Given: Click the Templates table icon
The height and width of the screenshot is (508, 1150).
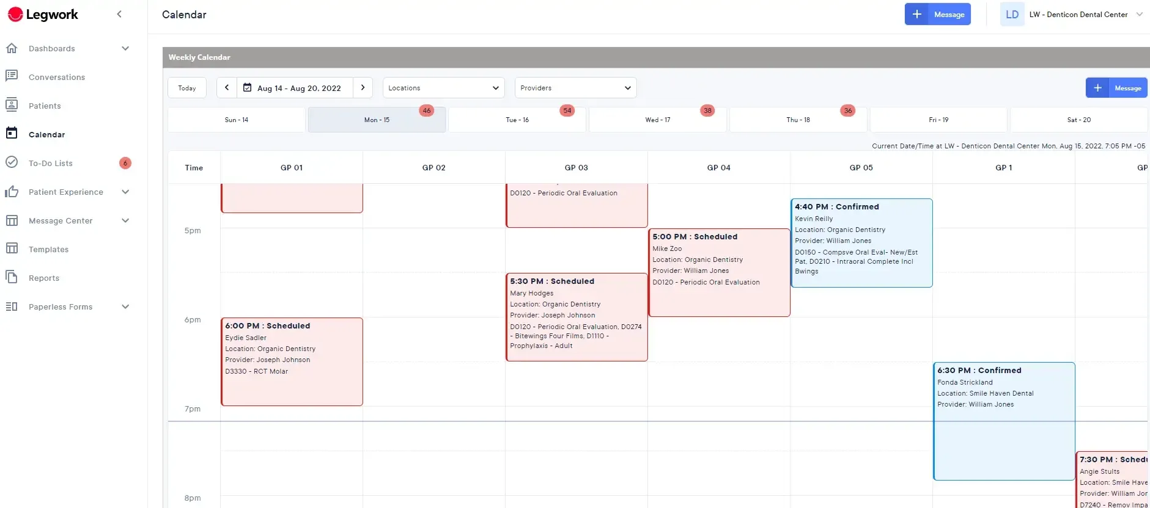Looking at the screenshot, I should point(12,249).
